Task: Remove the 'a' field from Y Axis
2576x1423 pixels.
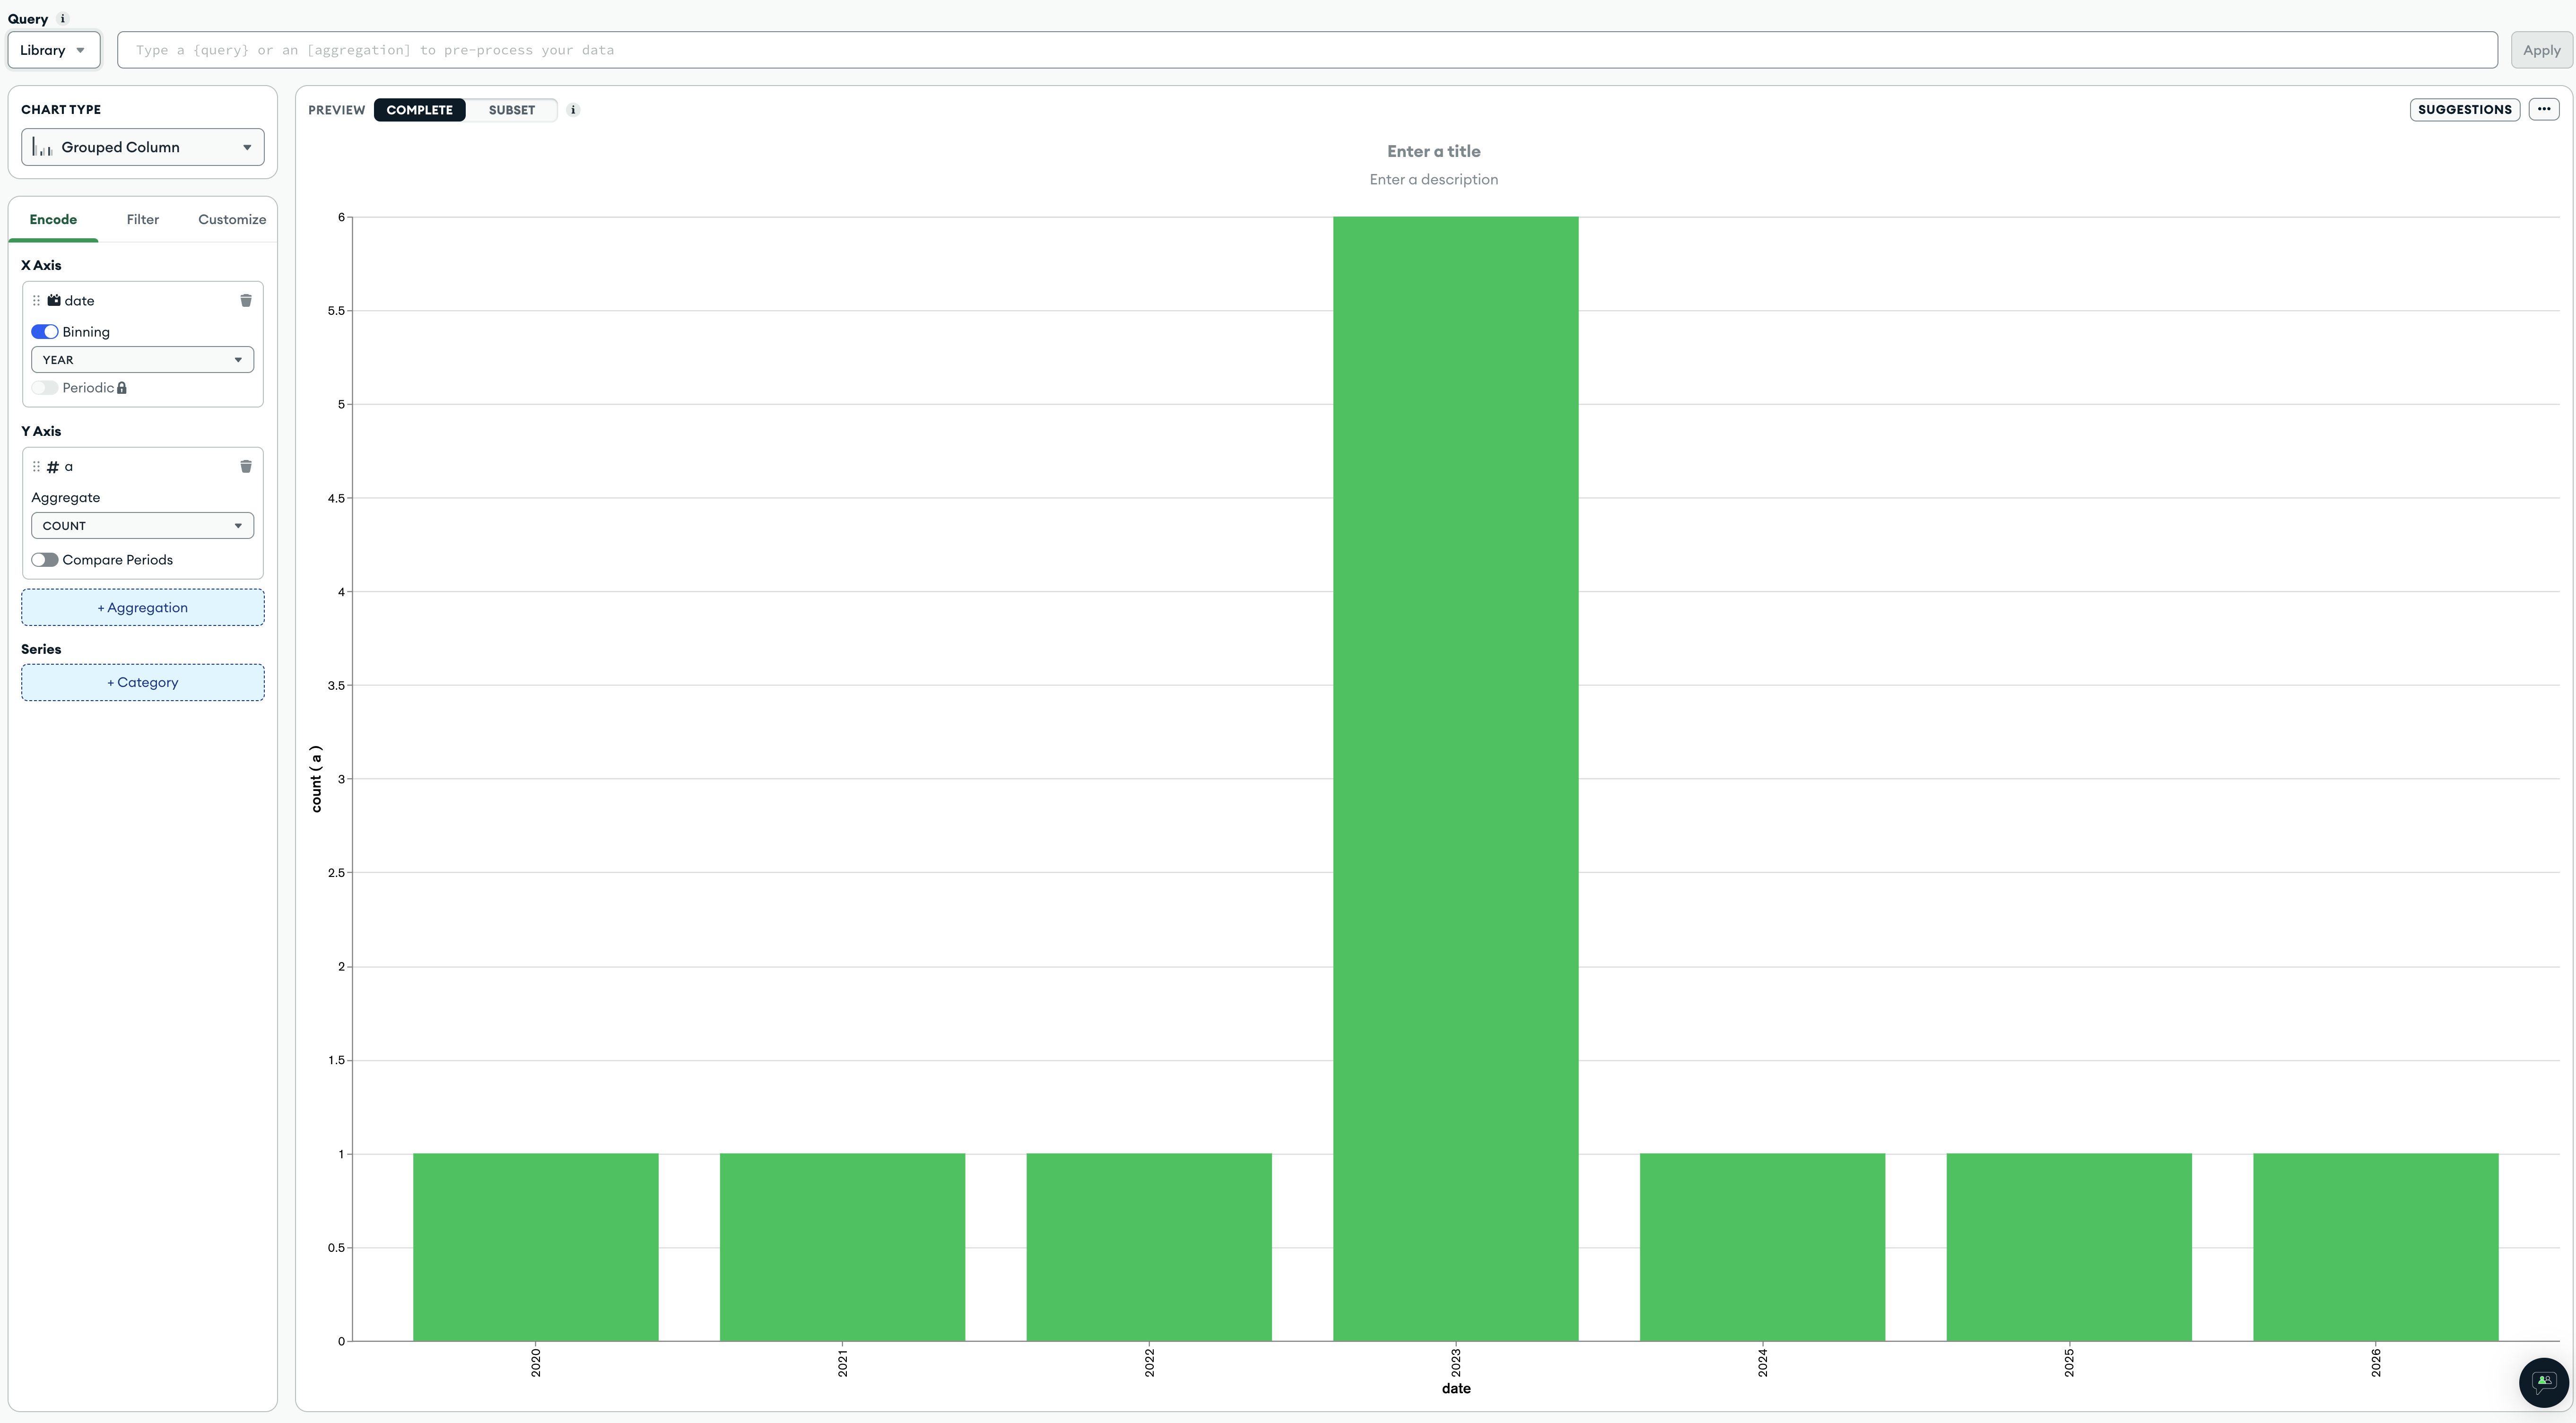Action: tap(246, 466)
